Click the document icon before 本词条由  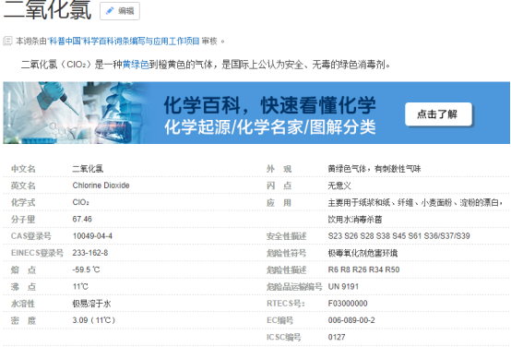[7, 41]
